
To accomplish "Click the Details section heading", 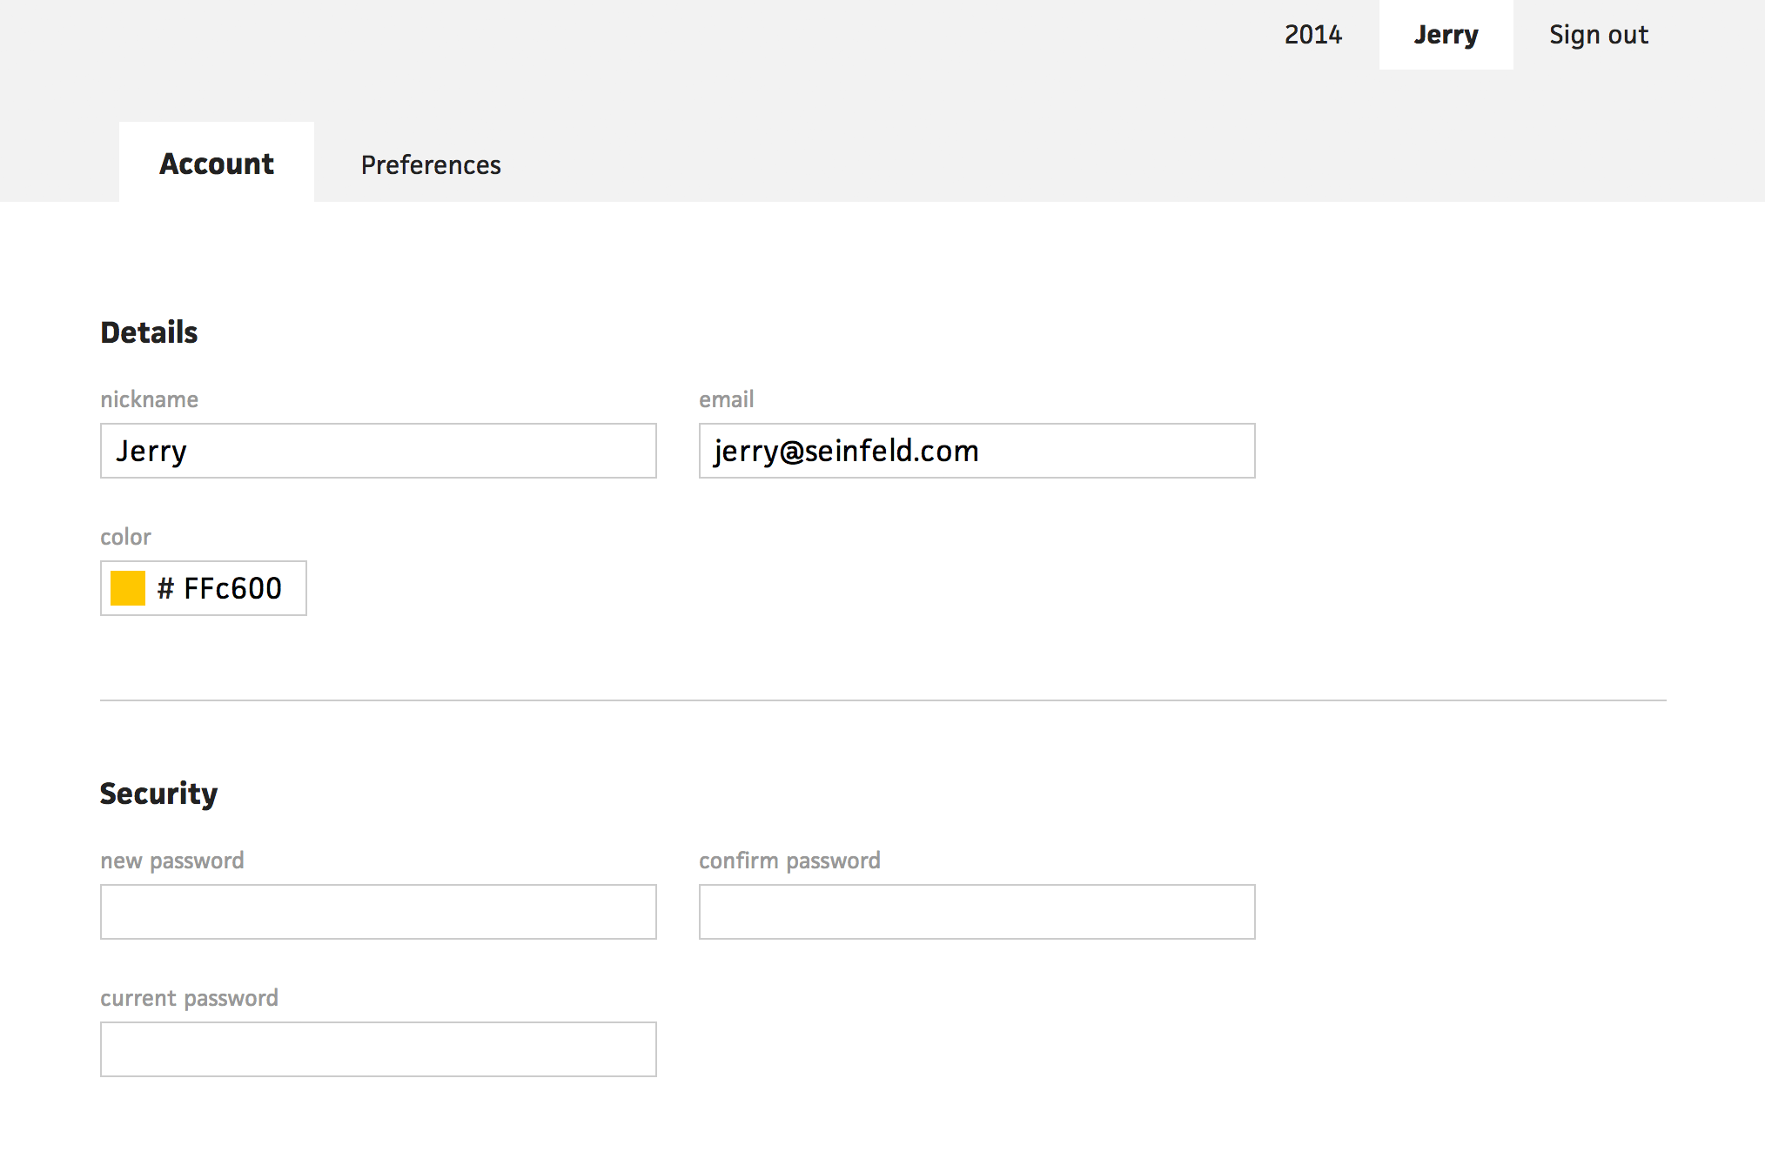I will pos(149,332).
